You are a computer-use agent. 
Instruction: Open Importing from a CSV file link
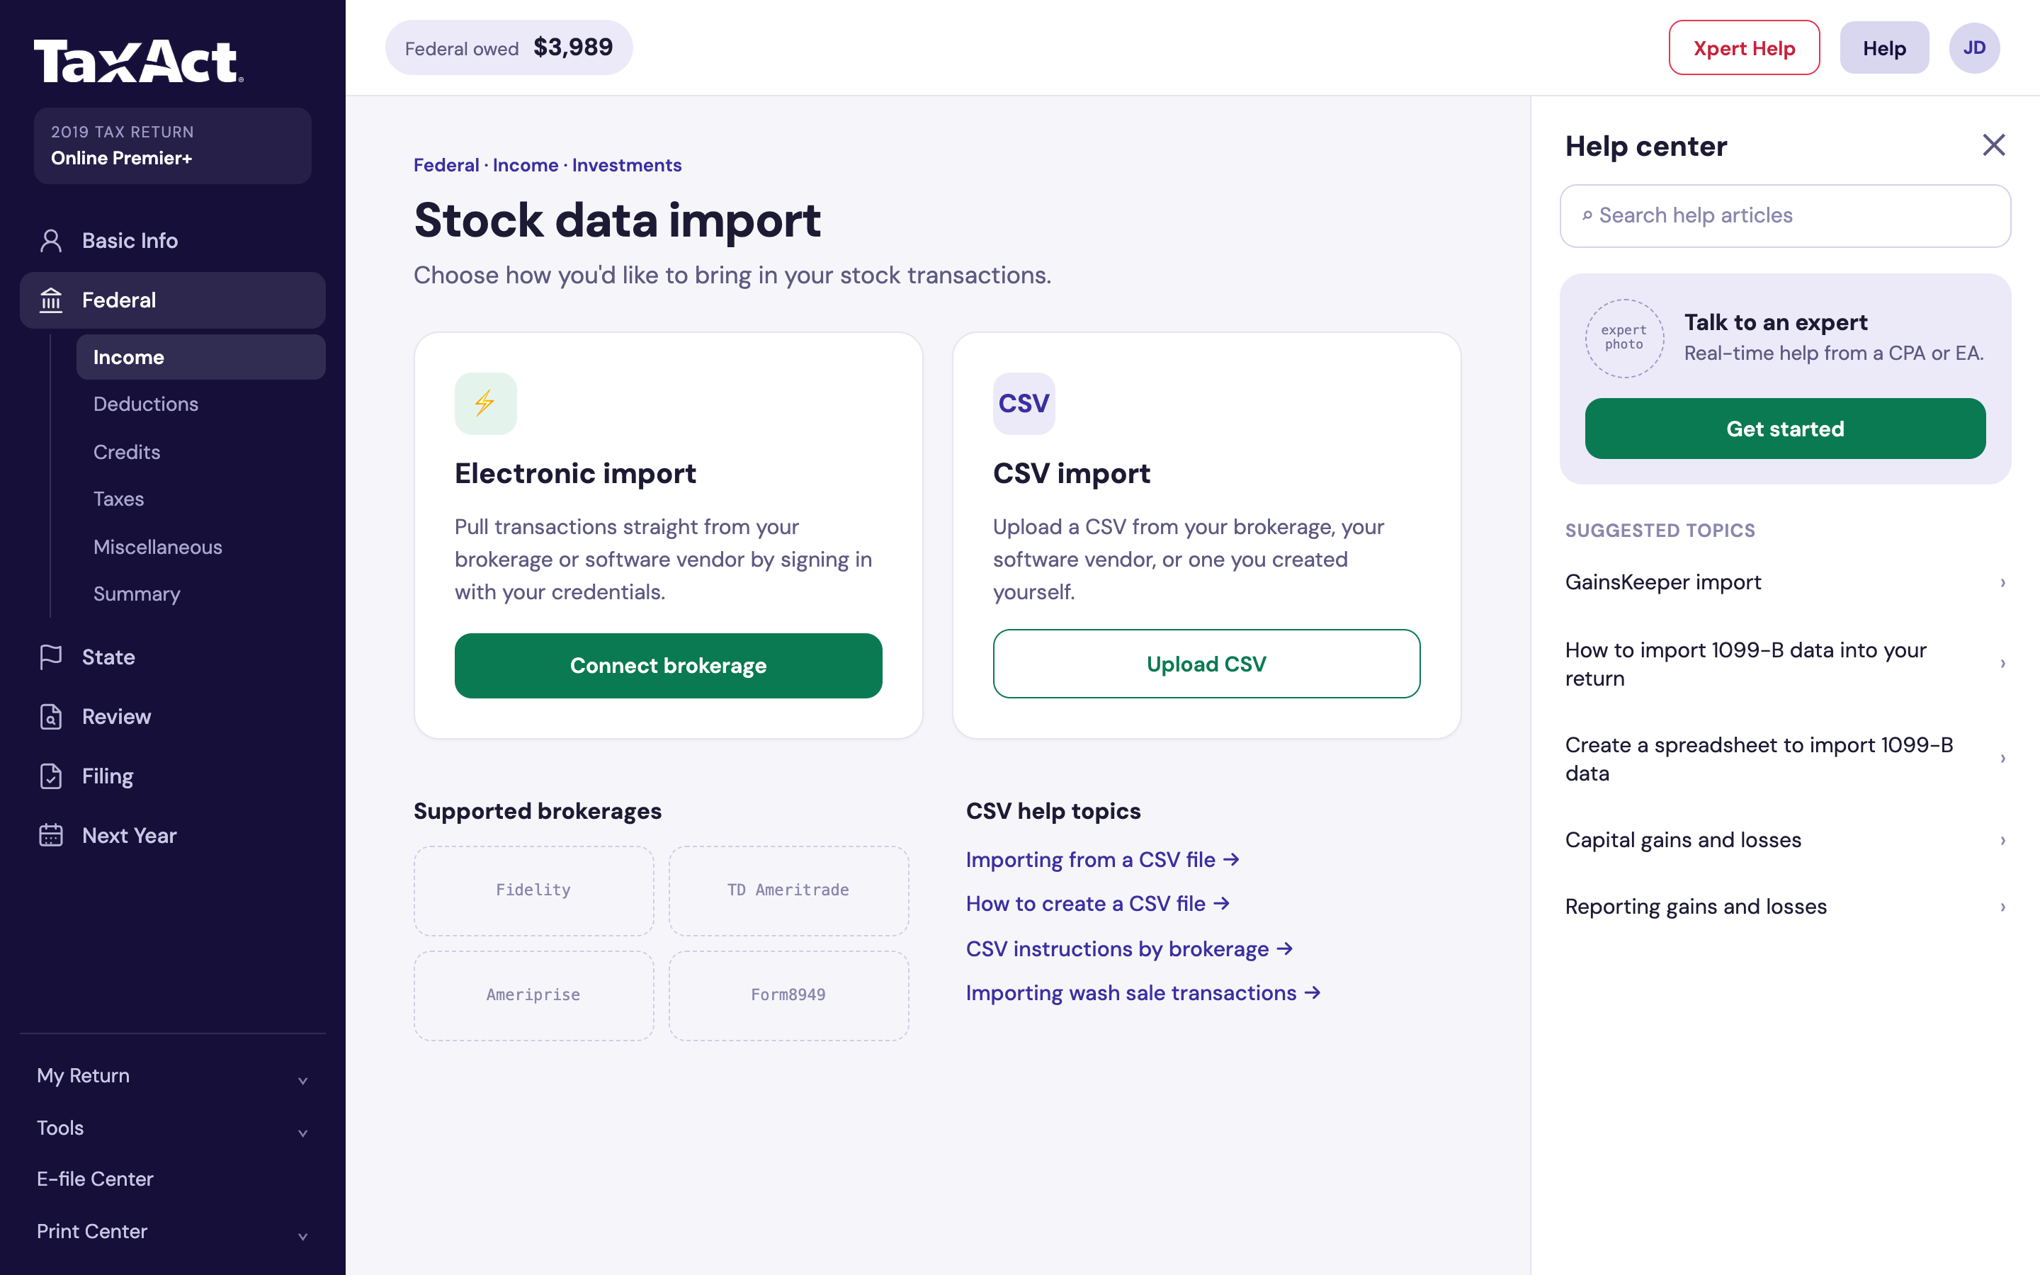click(x=1103, y=859)
